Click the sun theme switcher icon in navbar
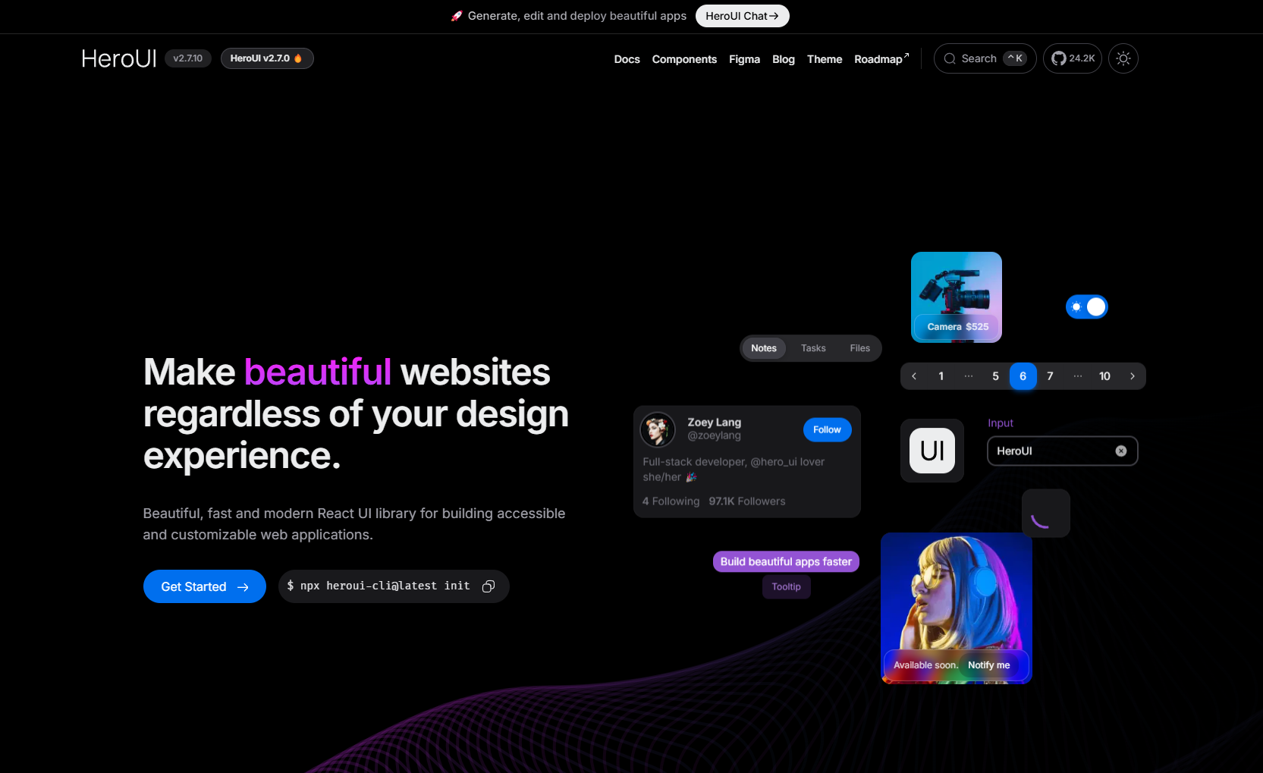Image resolution: width=1263 pixels, height=773 pixels. (1123, 58)
